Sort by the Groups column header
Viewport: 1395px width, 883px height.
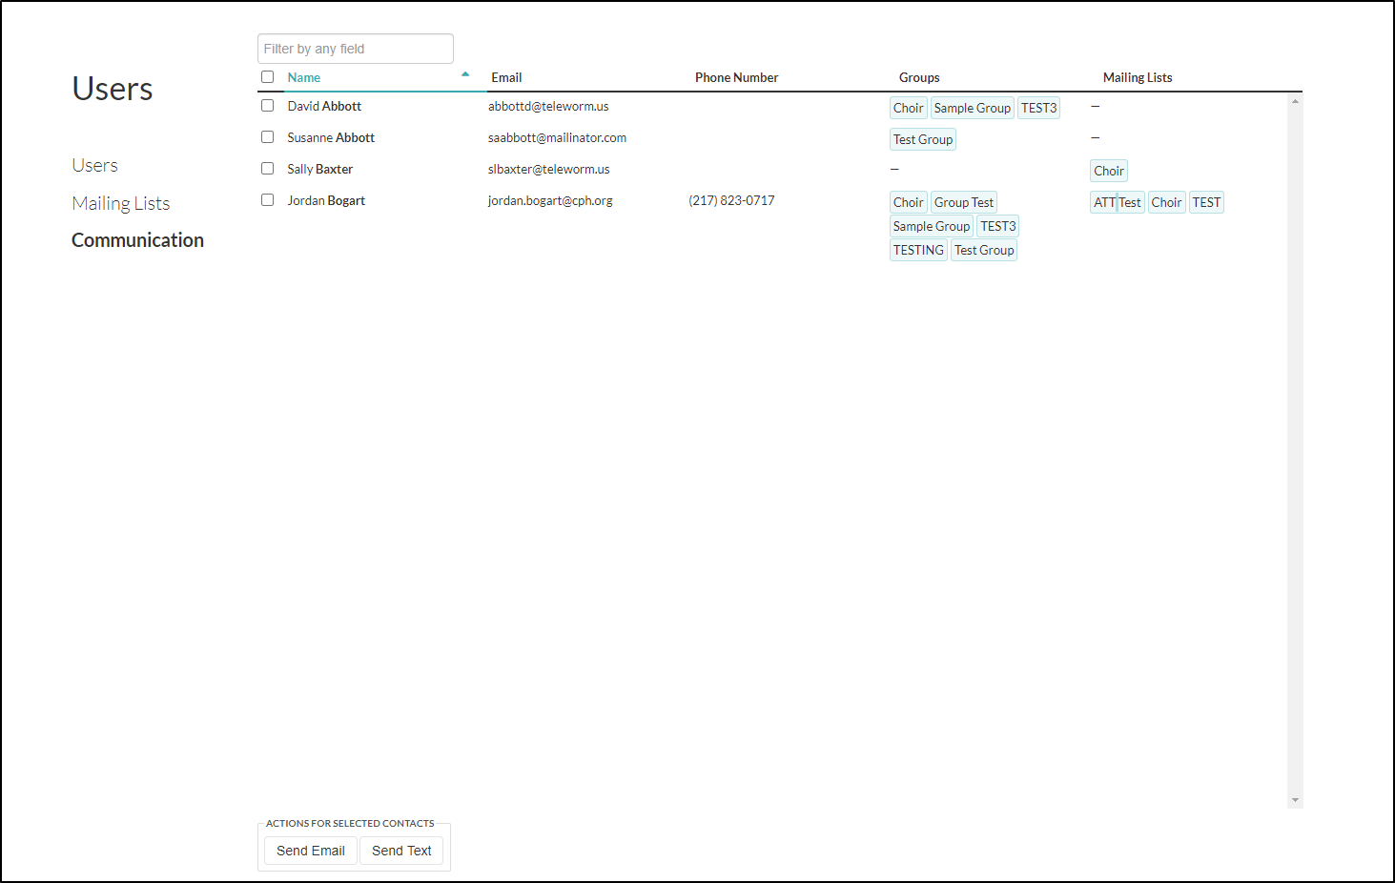pos(919,78)
